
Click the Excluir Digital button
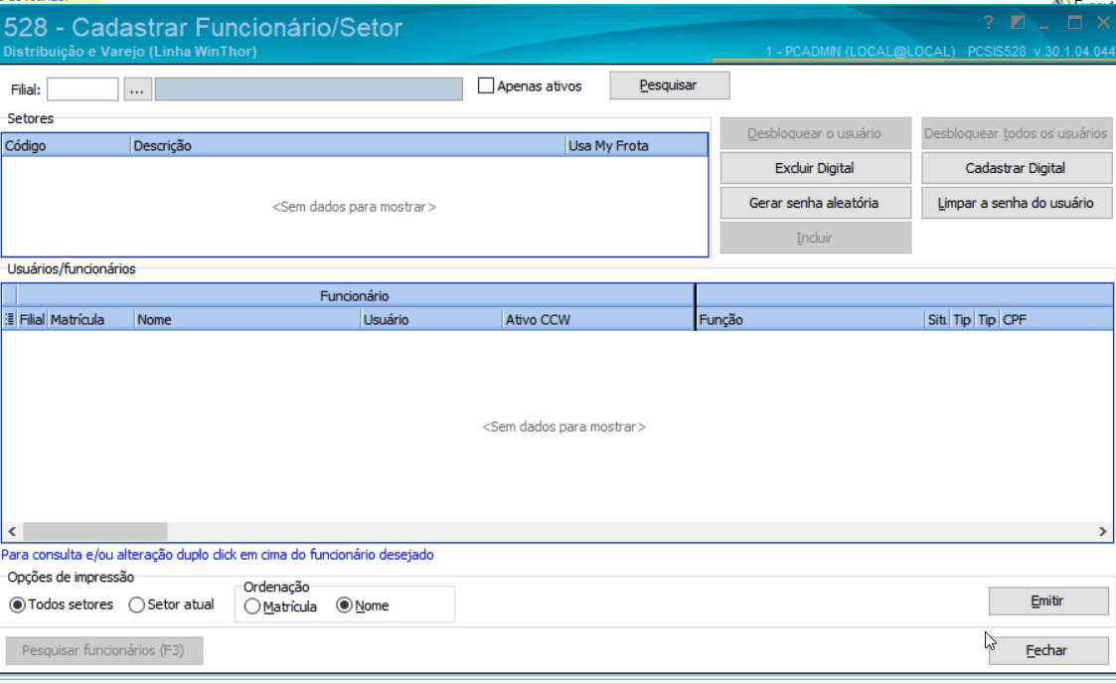[x=815, y=168]
